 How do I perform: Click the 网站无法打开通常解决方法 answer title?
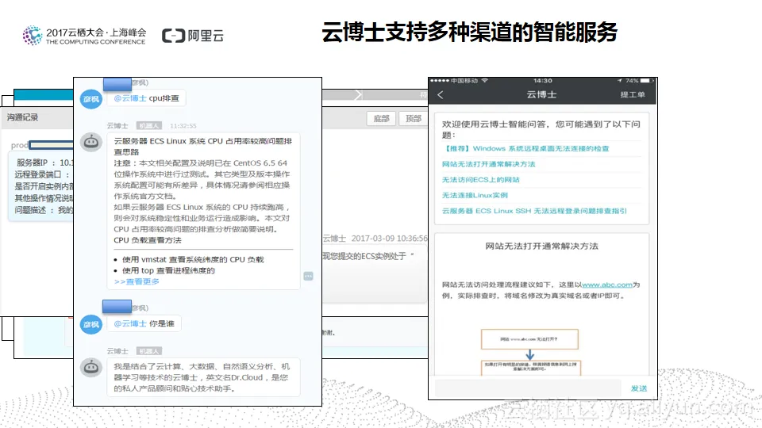pos(541,246)
